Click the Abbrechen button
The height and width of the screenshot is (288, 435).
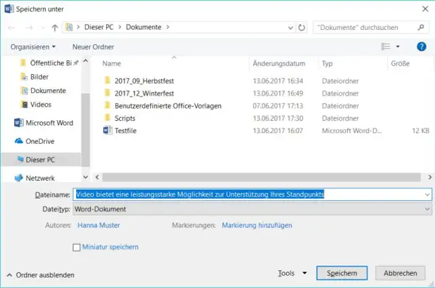point(400,273)
